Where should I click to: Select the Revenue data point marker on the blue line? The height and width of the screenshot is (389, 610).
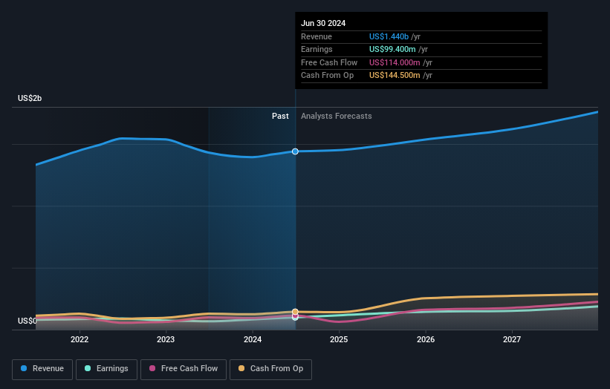295,151
